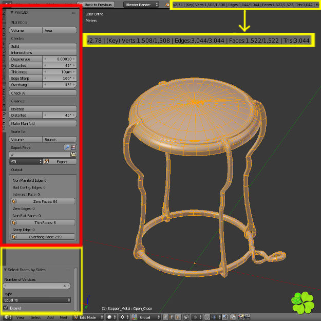Screen dimensions: 321x321
Task: Open the Blender Render engine dropdown
Action: click(141, 5)
